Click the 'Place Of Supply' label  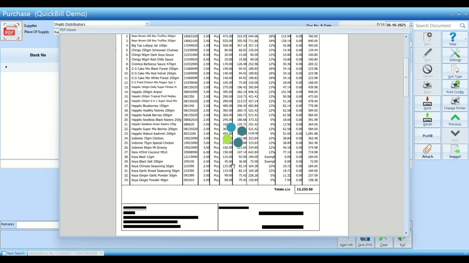tap(37, 32)
